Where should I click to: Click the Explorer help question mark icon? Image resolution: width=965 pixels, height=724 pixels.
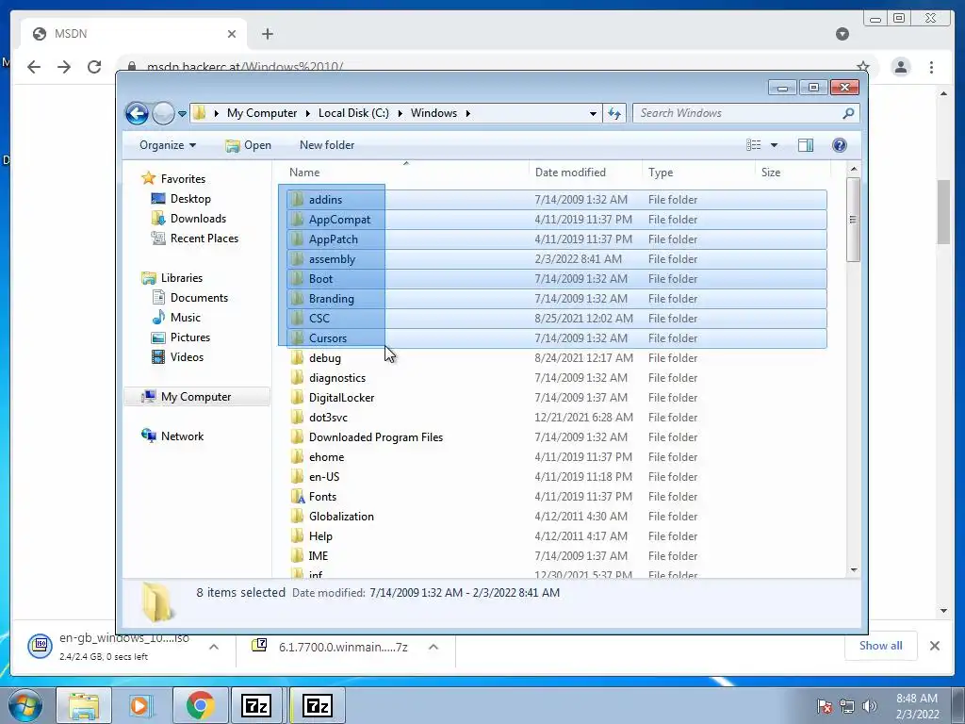839,145
